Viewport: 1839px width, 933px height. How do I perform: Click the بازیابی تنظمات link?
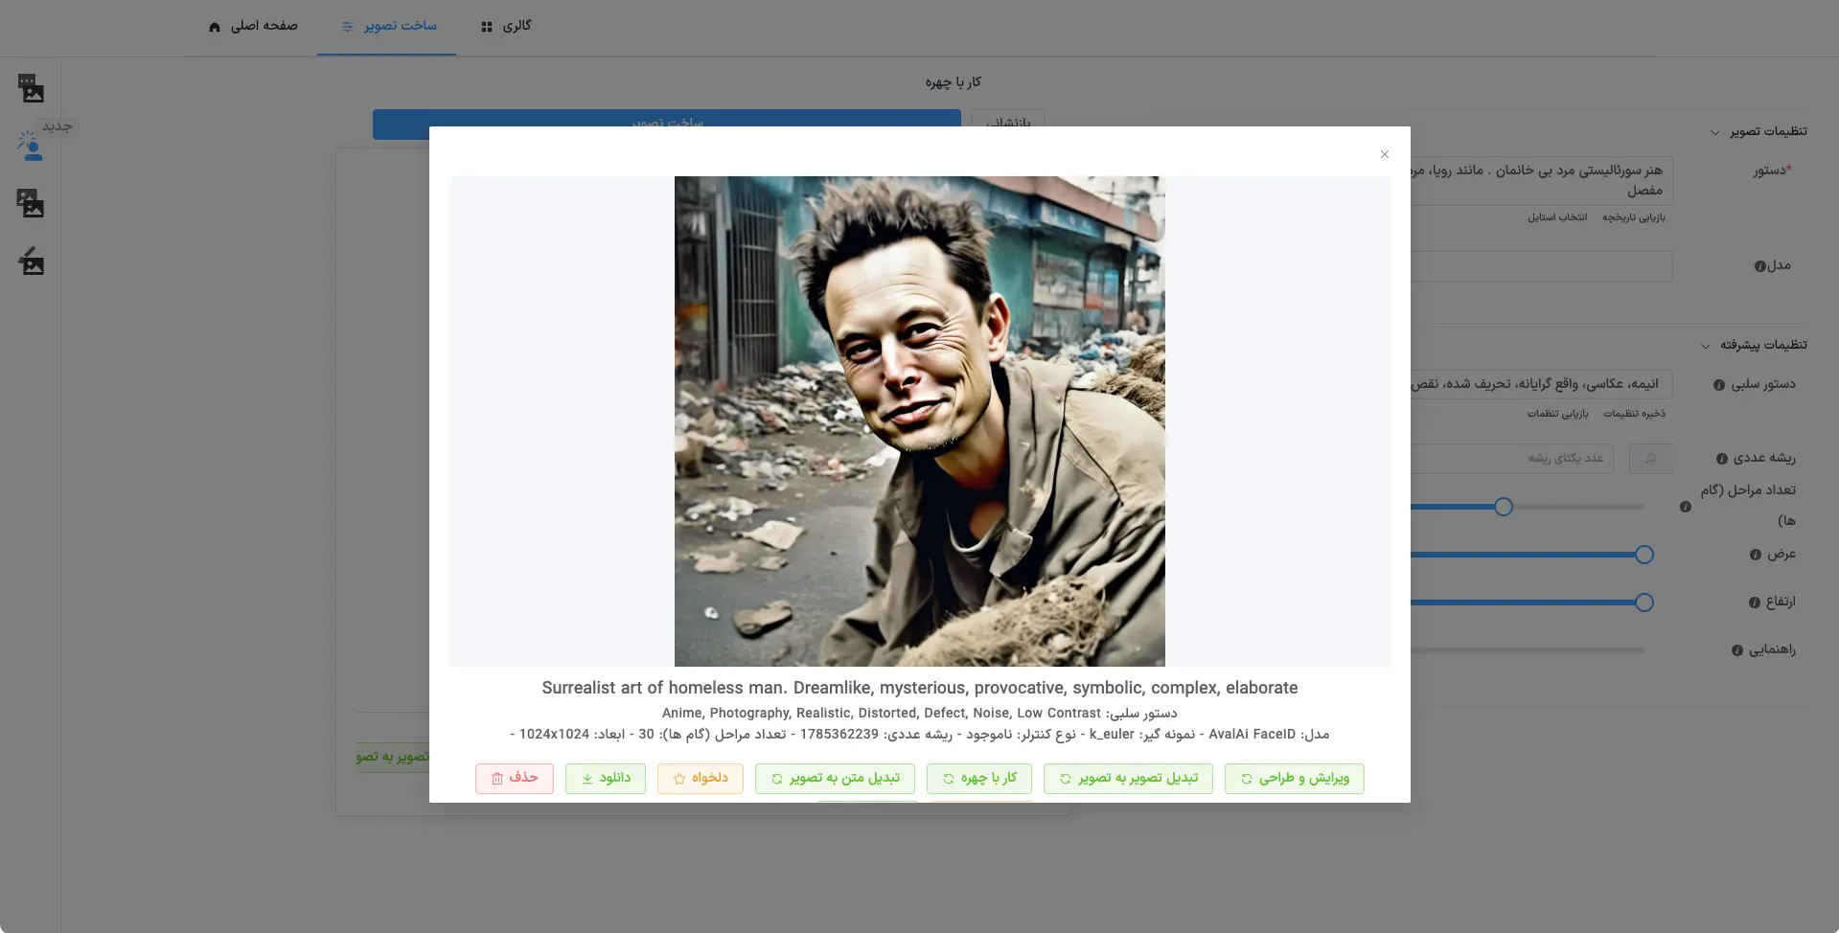point(1558,414)
